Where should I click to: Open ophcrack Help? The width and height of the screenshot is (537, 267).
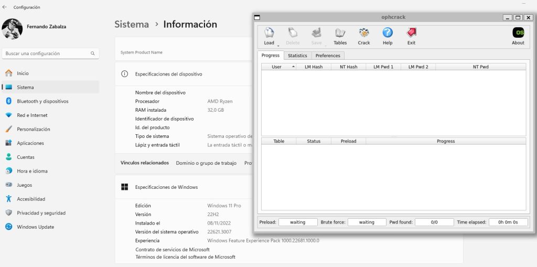click(x=388, y=36)
